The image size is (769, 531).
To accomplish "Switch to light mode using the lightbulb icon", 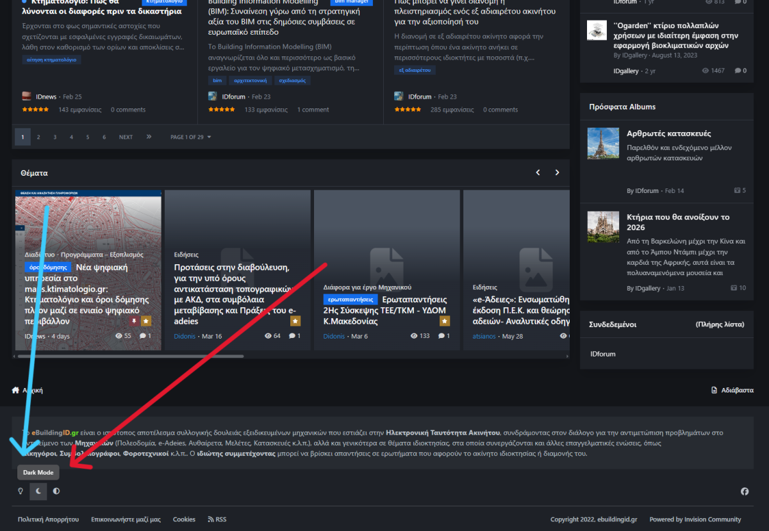I will [21, 491].
